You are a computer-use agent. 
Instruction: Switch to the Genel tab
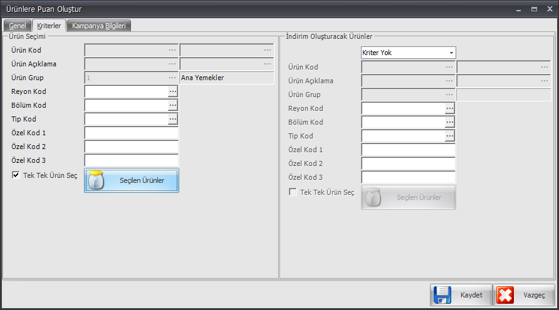17,26
